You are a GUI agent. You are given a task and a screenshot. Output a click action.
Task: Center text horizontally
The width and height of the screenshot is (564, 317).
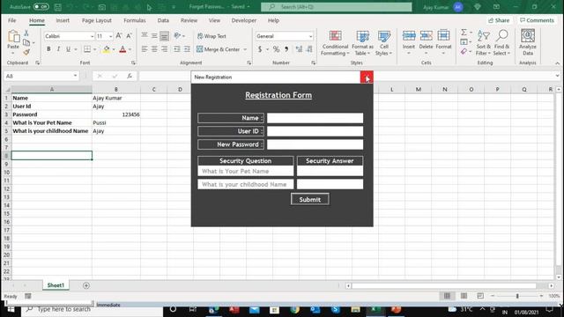pos(154,49)
